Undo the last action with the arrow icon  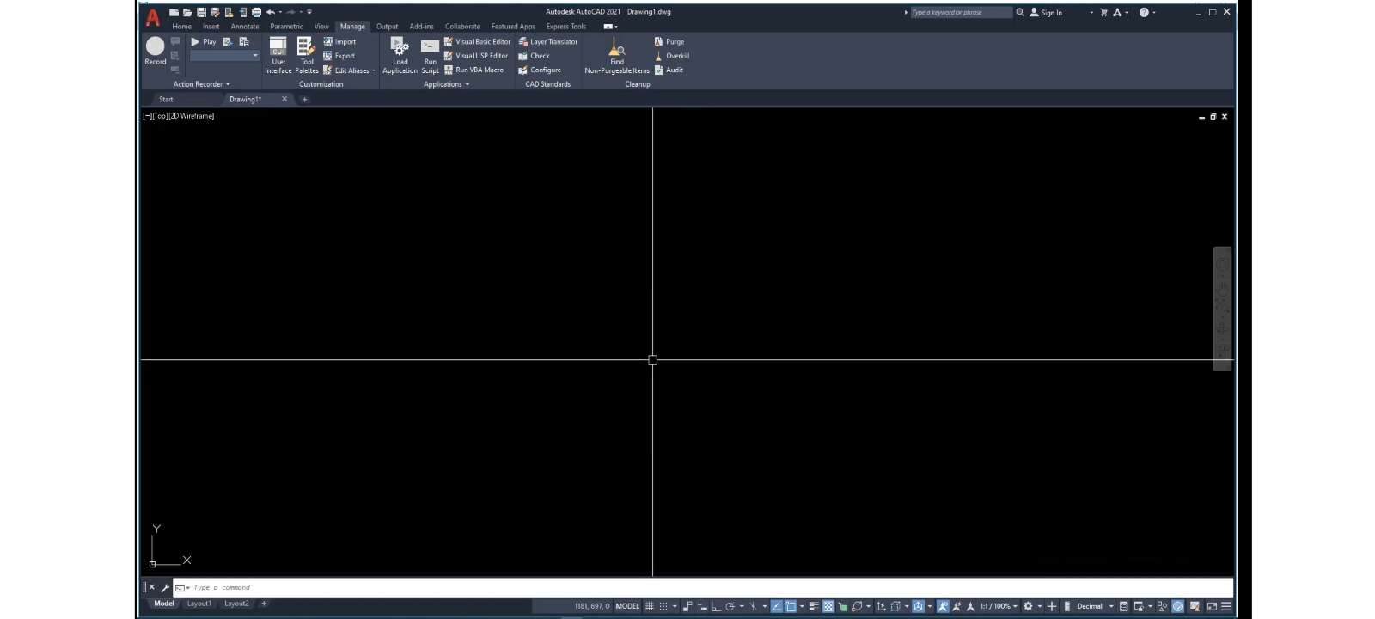coord(271,12)
